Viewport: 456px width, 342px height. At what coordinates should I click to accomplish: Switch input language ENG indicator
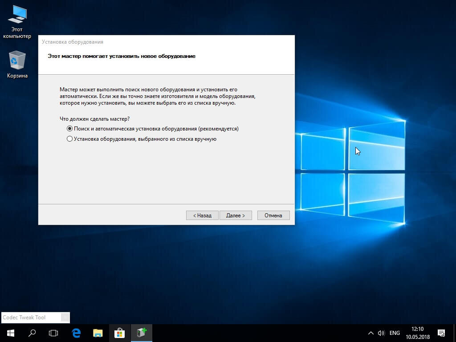click(395, 333)
